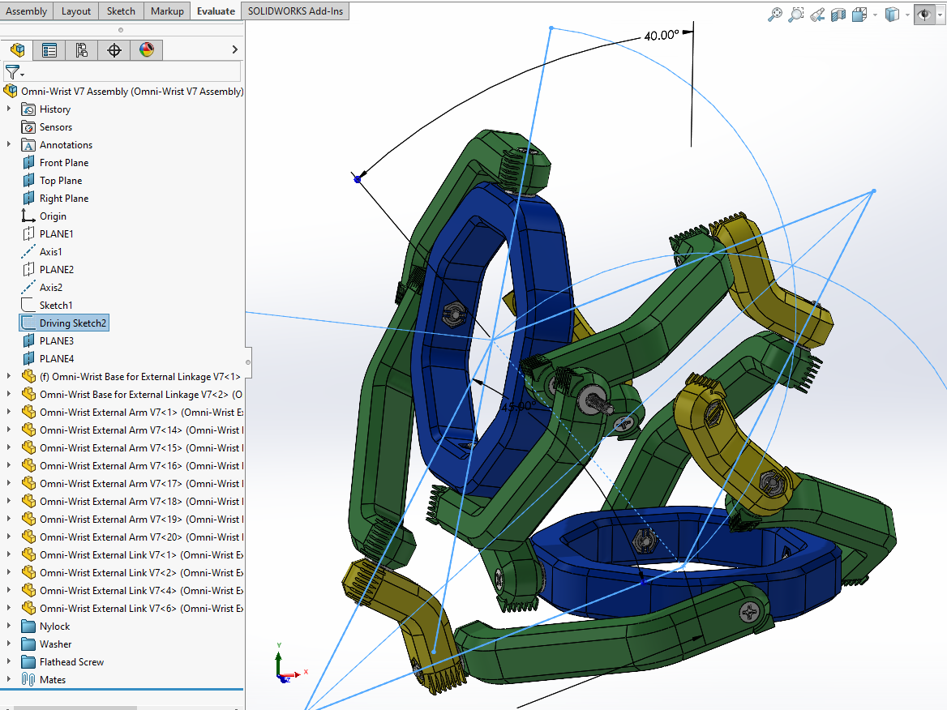Expand the History tree node
Screen dimensions: 947x710
click(9, 109)
